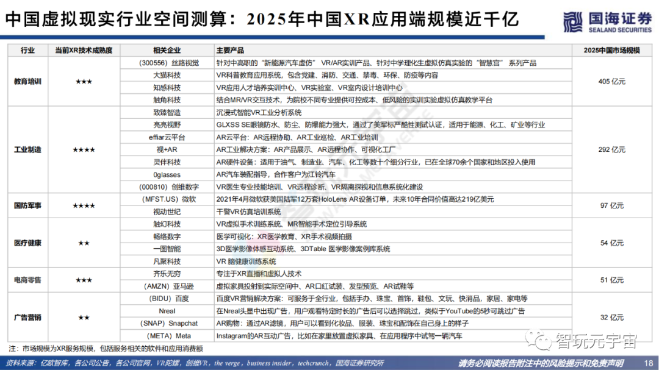Click the 大猫科技 company cell
Image resolution: width=659 pixels, height=370 pixels.
click(x=167, y=75)
